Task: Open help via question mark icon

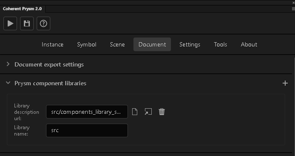Action: 43,23
